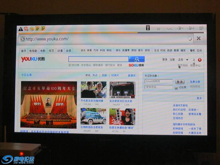Stop page loading with X button
This screenshot has height=165, width=220.
click(x=199, y=38)
